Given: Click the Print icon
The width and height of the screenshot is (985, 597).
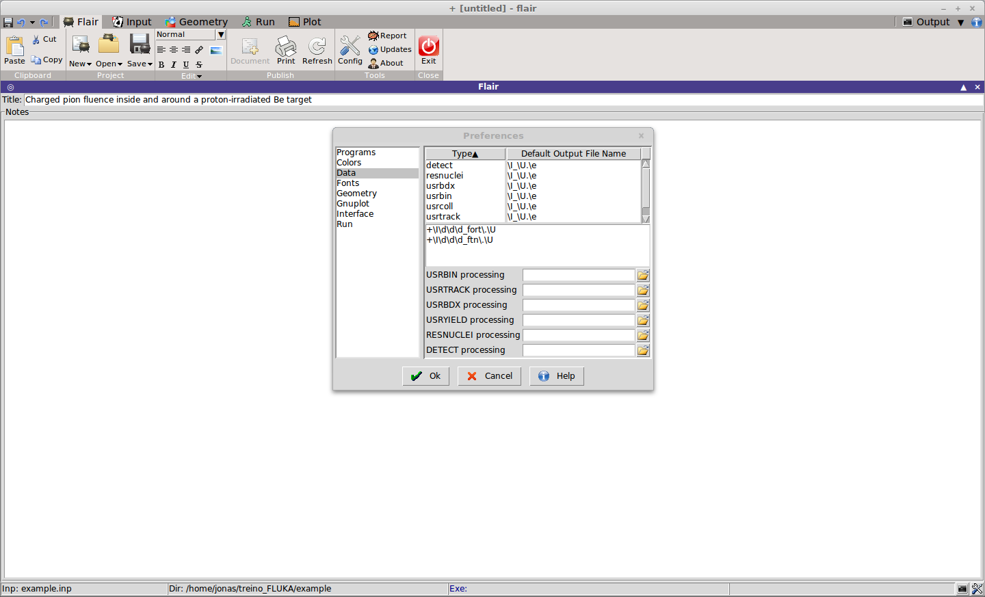Looking at the screenshot, I should click(x=286, y=47).
